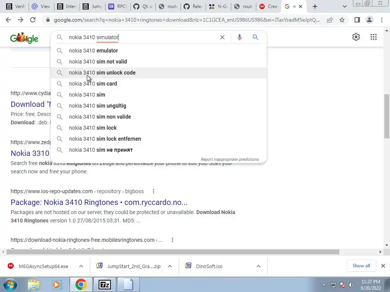Click the taskbar clock and date
390x292 pixels.
371,285
